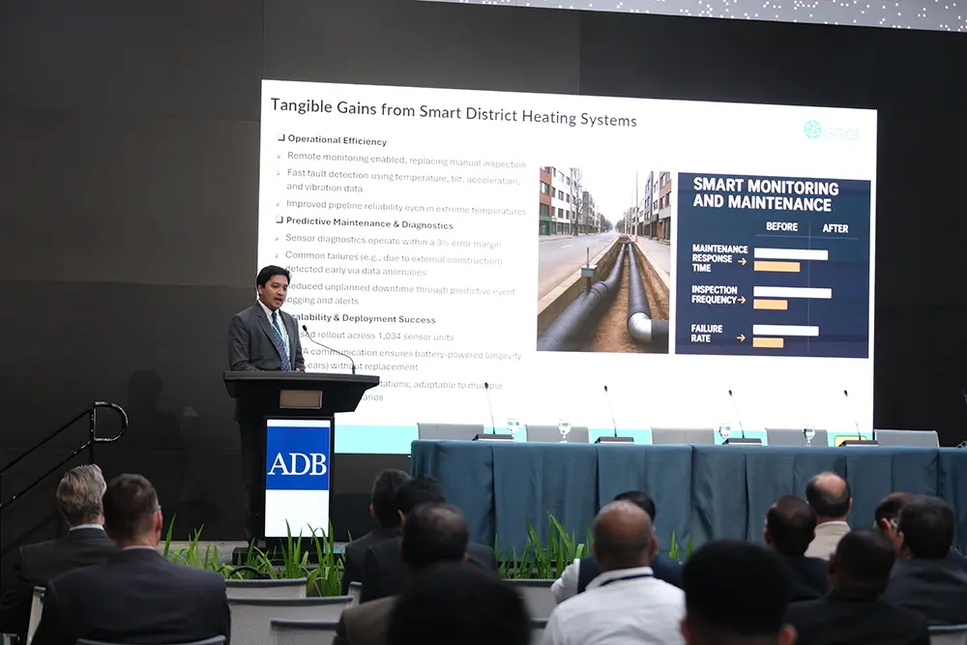967x645 pixels.
Task: Click 'Improved pipeline reliability even in extreme temperatures'
Action: pyautogui.click(x=406, y=207)
